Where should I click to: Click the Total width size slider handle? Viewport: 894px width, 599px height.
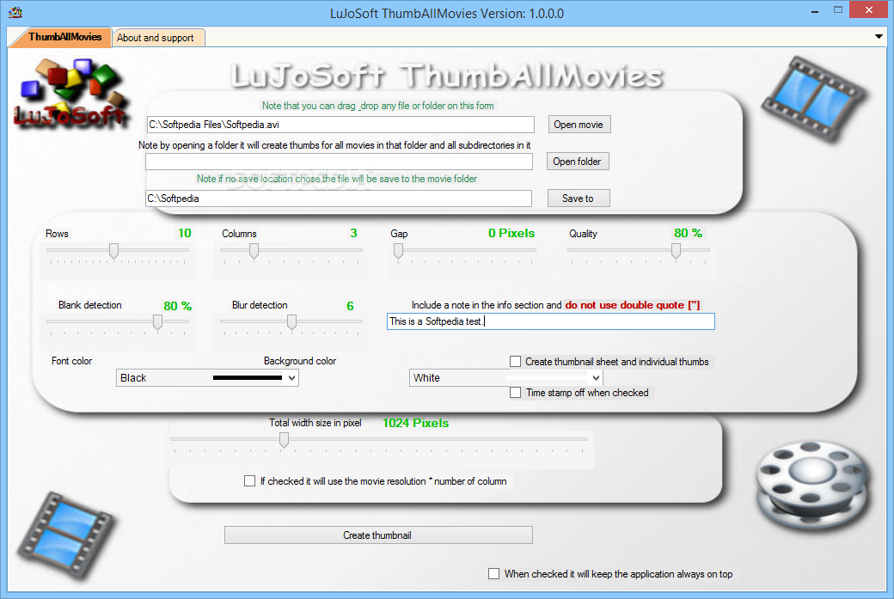tap(284, 440)
